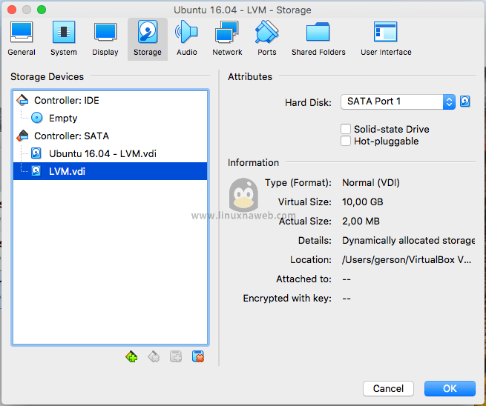Enable the Hot-pluggable checkbox
This screenshot has height=406, width=486.
[x=346, y=141]
